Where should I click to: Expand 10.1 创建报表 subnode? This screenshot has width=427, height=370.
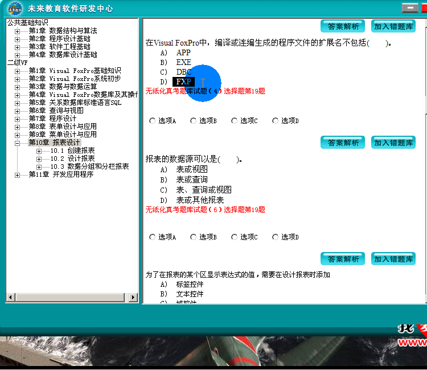pyautogui.click(x=39, y=151)
